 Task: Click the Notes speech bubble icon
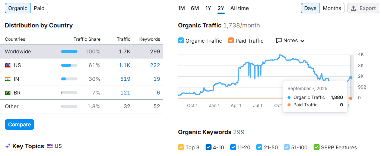pyautogui.click(x=279, y=41)
